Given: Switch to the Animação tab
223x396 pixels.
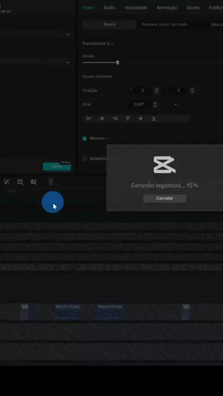Looking at the screenshot, I should pyautogui.click(x=167, y=8).
